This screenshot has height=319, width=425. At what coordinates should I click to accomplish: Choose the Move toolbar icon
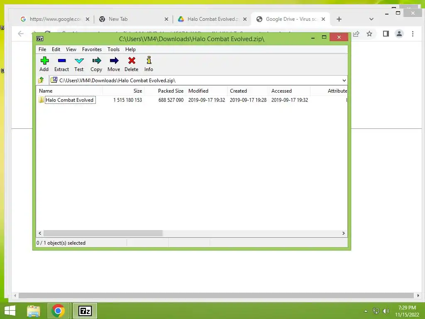[x=114, y=64]
